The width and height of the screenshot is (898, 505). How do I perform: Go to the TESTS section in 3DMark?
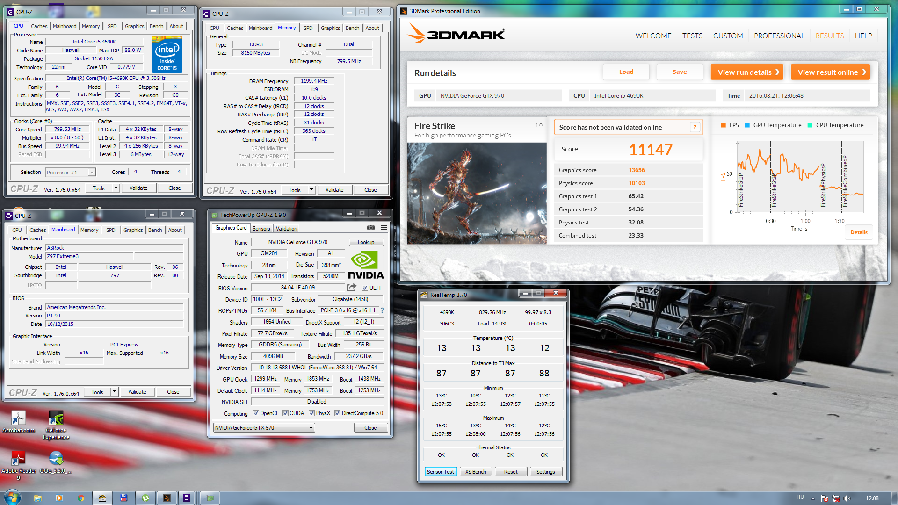pyautogui.click(x=692, y=36)
